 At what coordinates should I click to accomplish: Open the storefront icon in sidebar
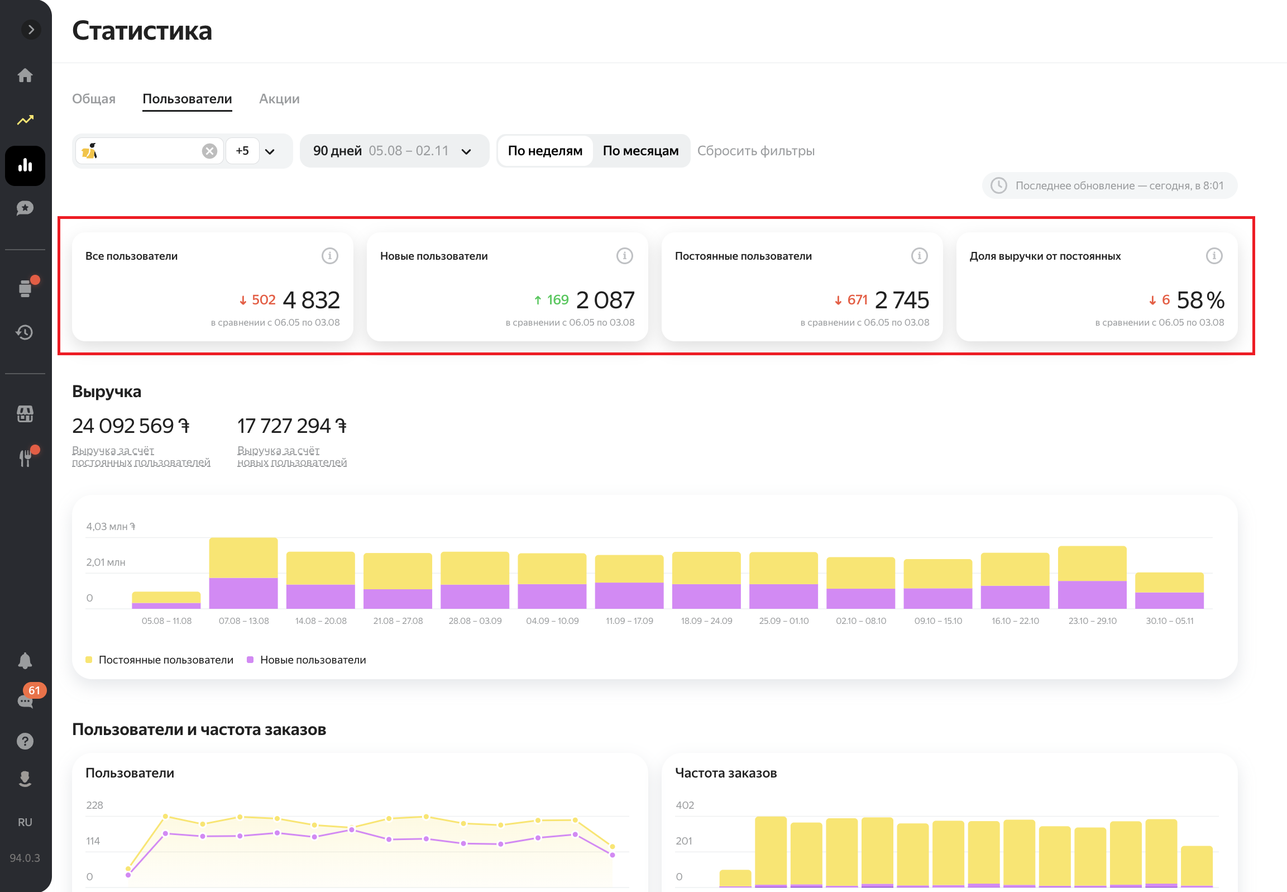click(x=25, y=414)
